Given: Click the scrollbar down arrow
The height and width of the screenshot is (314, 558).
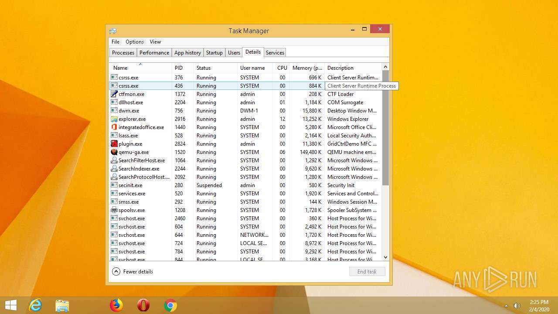Looking at the screenshot, I should [385, 257].
